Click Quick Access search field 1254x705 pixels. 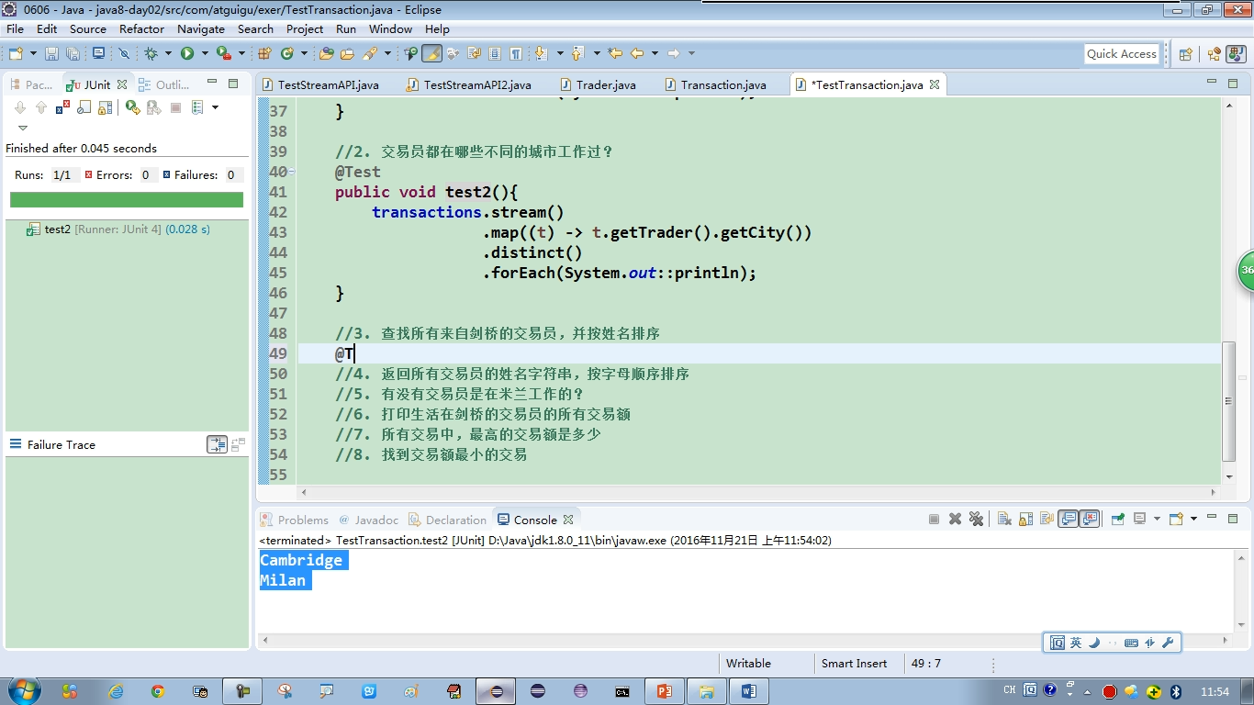point(1122,54)
